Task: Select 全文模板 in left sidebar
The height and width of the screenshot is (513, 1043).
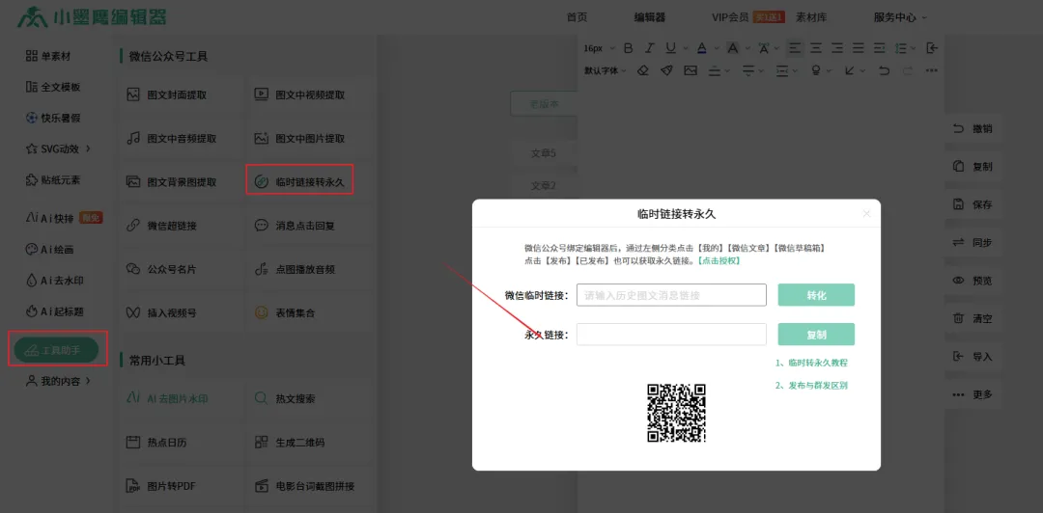Action: click(x=53, y=87)
